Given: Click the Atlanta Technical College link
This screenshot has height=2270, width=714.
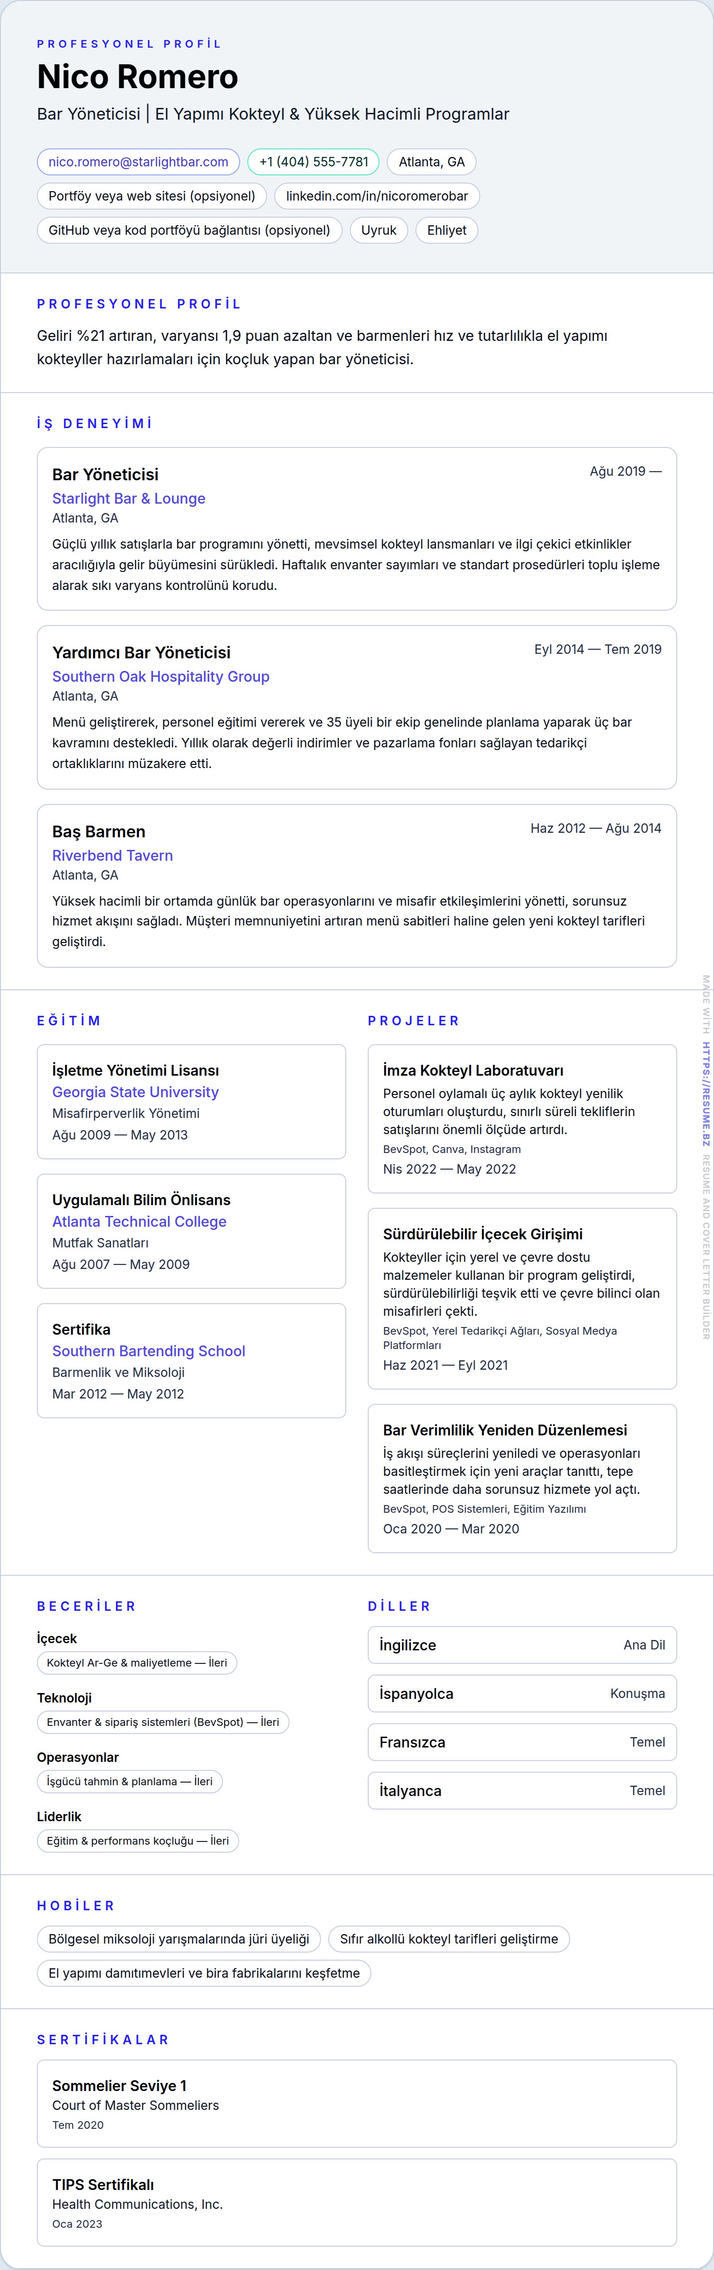Looking at the screenshot, I should (x=139, y=1221).
